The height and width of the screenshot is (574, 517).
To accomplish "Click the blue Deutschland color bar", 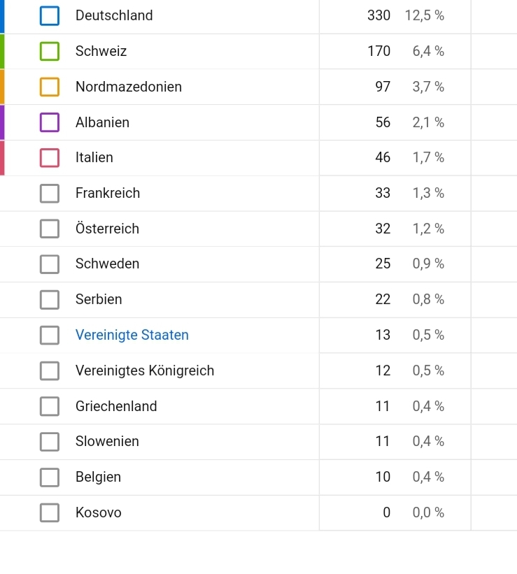I will click(2, 16).
